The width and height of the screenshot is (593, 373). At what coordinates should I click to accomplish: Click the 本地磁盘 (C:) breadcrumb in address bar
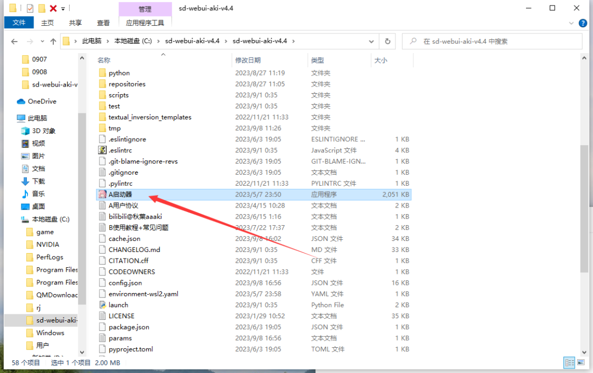tap(133, 41)
